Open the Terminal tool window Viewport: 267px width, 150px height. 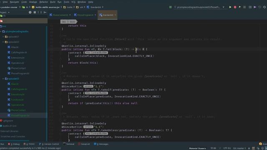[68, 144]
